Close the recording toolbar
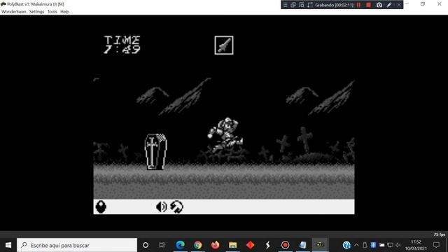Screen dimensions: 448x252 coord(399,5)
